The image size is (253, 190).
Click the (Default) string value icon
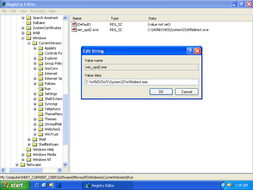(x=74, y=24)
